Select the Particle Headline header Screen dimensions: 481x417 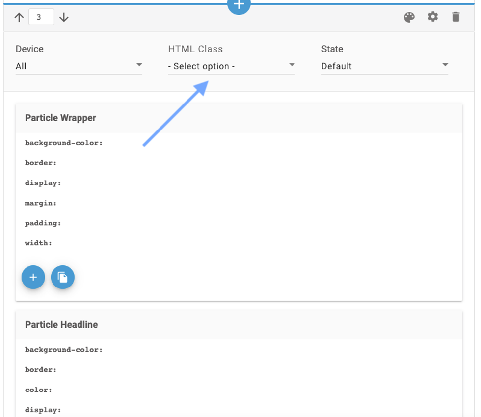pos(61,325)
